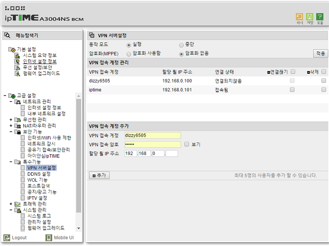The height and width of the screenshot is (246, 329).
Task: Click the last IP address octet field
Action: coord(172,153)
